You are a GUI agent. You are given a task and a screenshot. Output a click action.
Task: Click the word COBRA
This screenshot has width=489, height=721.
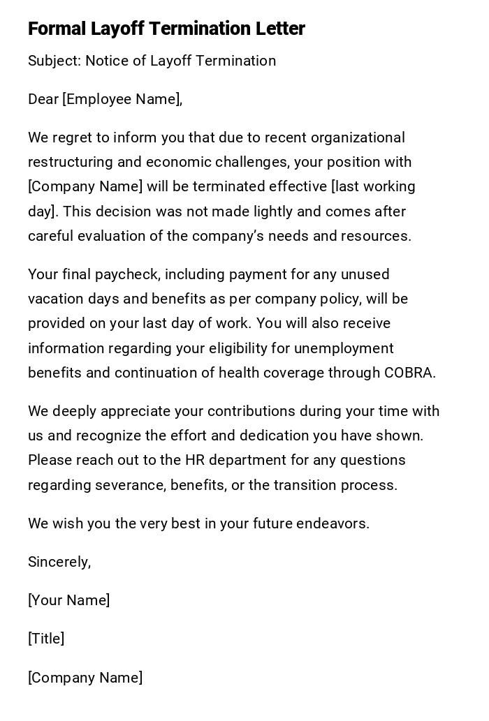pyautogui.click(x=409, y=373)
